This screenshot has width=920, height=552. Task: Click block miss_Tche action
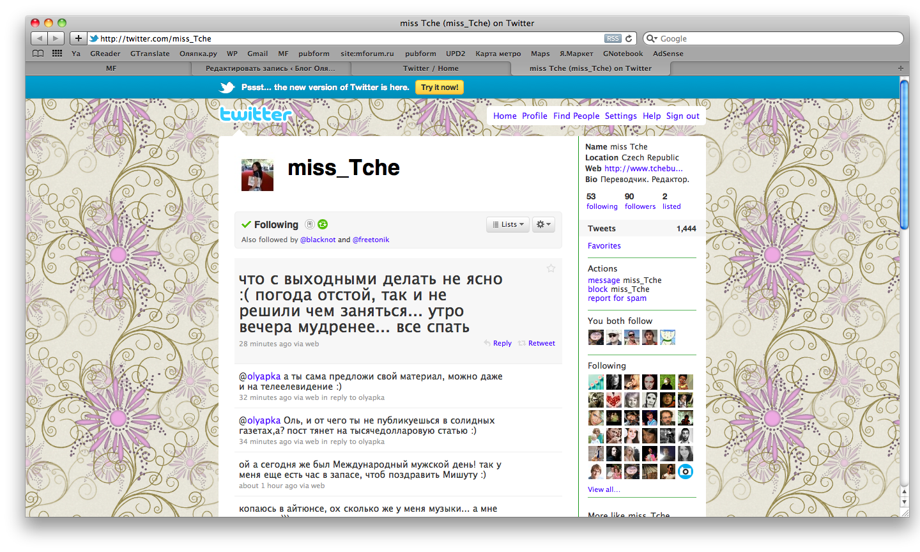pyautogui.click(x=618, y=289)
